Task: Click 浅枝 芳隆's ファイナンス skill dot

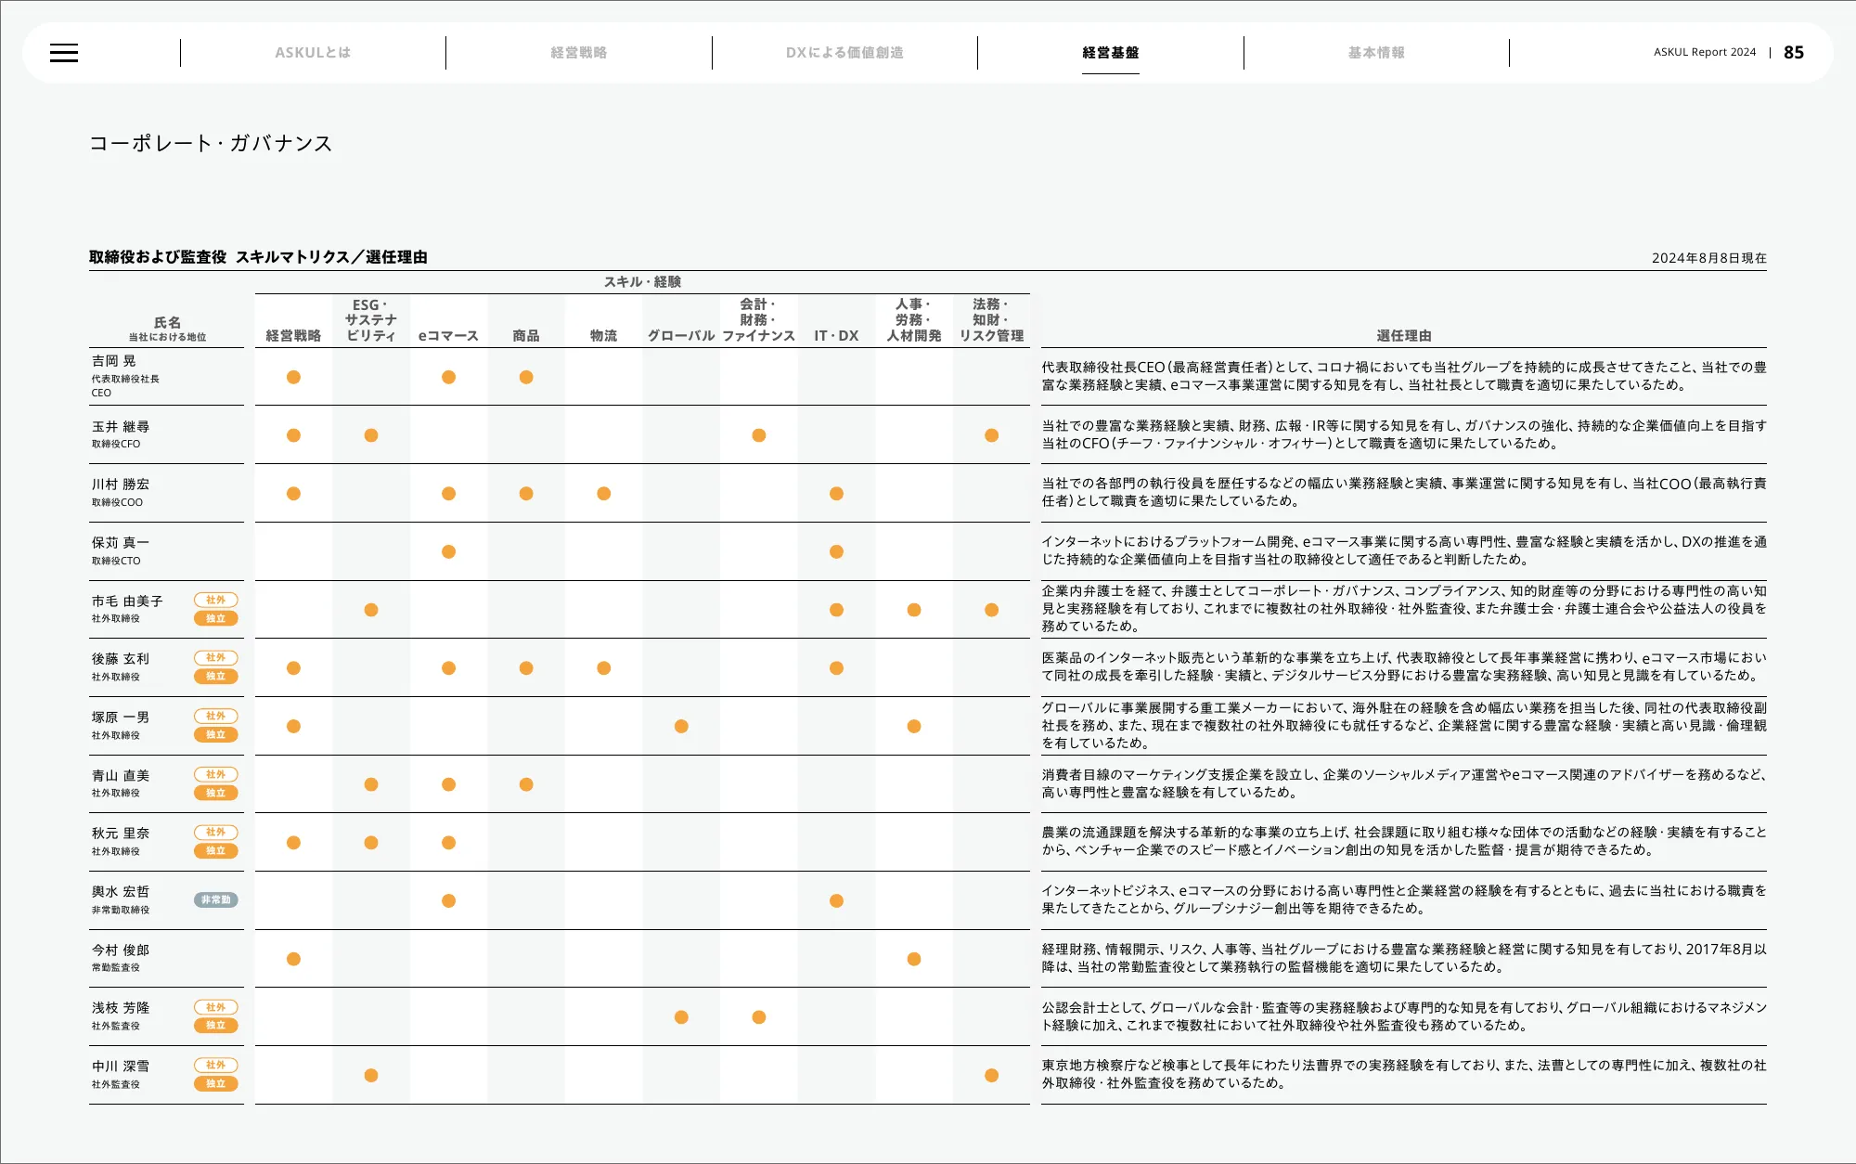Action: click(x=759, y=1017)
